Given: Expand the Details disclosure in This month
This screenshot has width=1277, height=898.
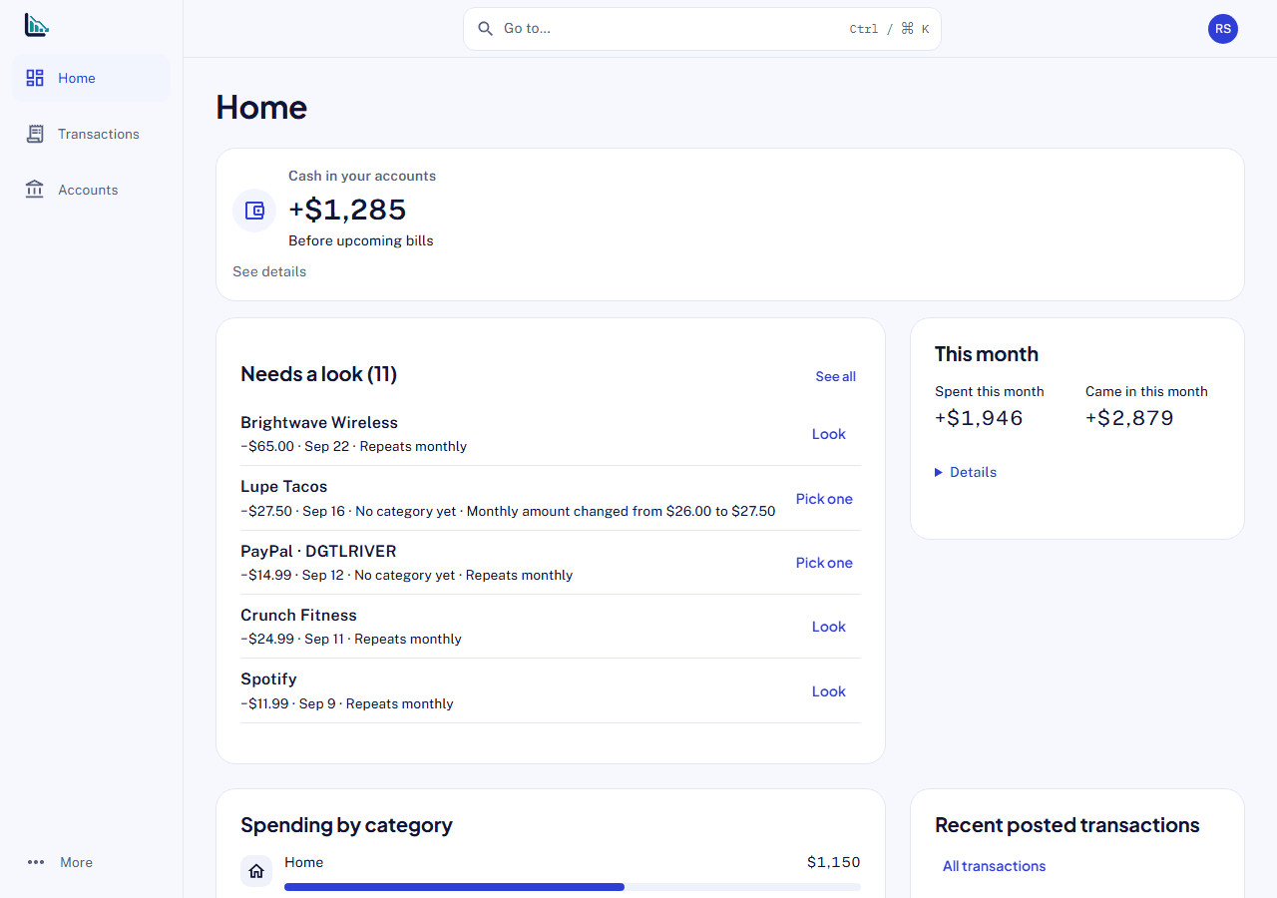Looking at the screenshot, I should (966, 472).
